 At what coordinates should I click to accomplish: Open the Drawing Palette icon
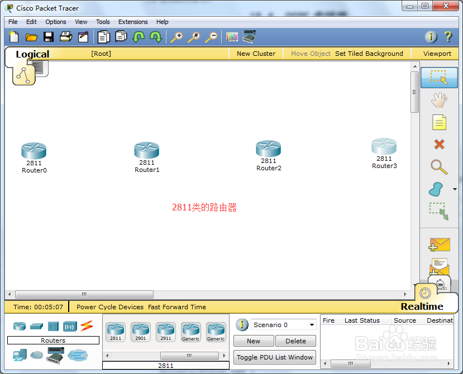click(x=232, y=37)
